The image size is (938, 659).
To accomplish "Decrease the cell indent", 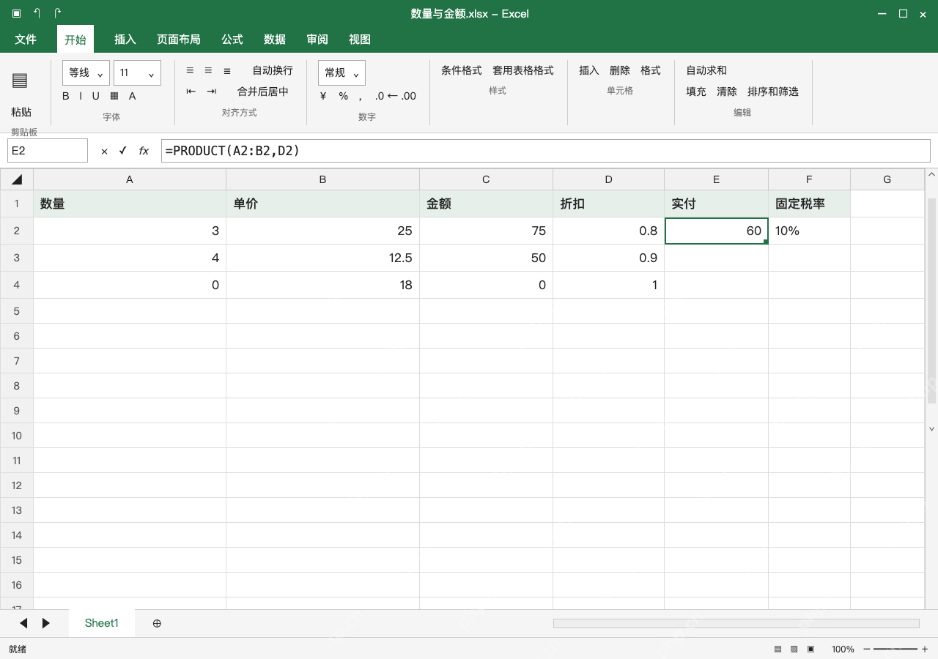I will tap(191, 92).
